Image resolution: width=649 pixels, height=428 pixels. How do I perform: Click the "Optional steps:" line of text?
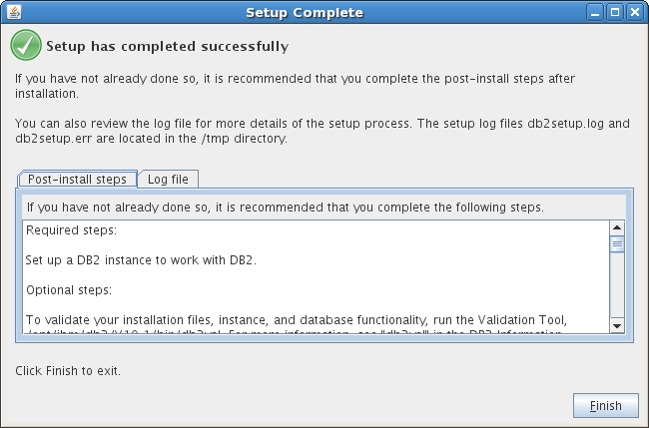tap(69, 290)
